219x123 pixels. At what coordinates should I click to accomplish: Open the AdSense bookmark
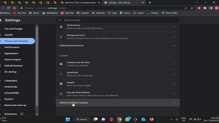coord(98,13)
